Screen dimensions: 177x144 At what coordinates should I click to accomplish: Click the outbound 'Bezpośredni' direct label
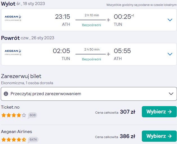91,25
